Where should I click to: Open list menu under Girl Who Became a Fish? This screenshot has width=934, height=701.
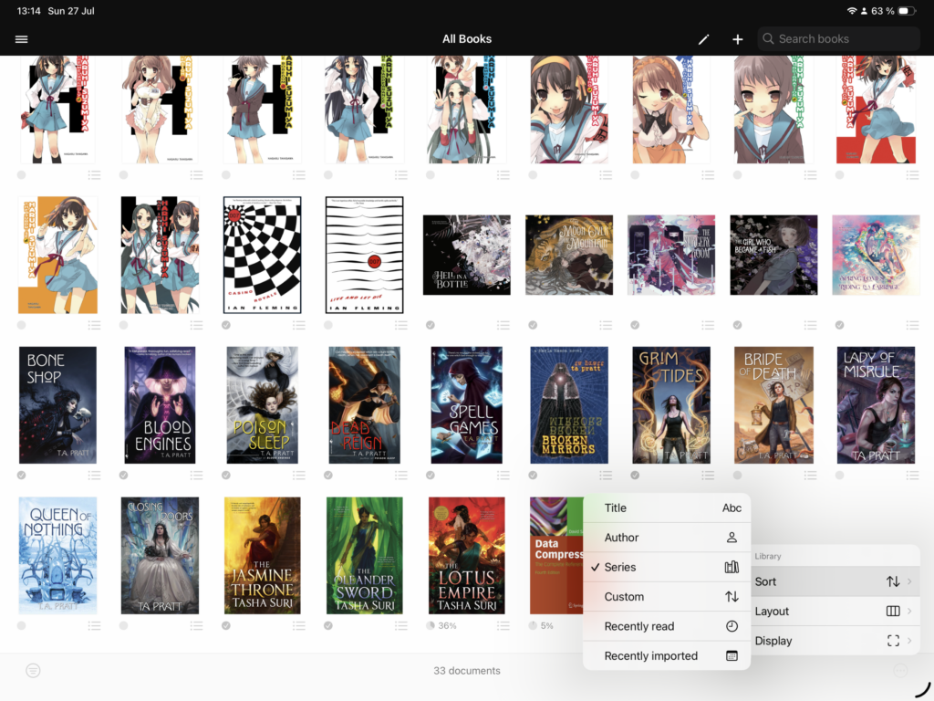point(810,325)
